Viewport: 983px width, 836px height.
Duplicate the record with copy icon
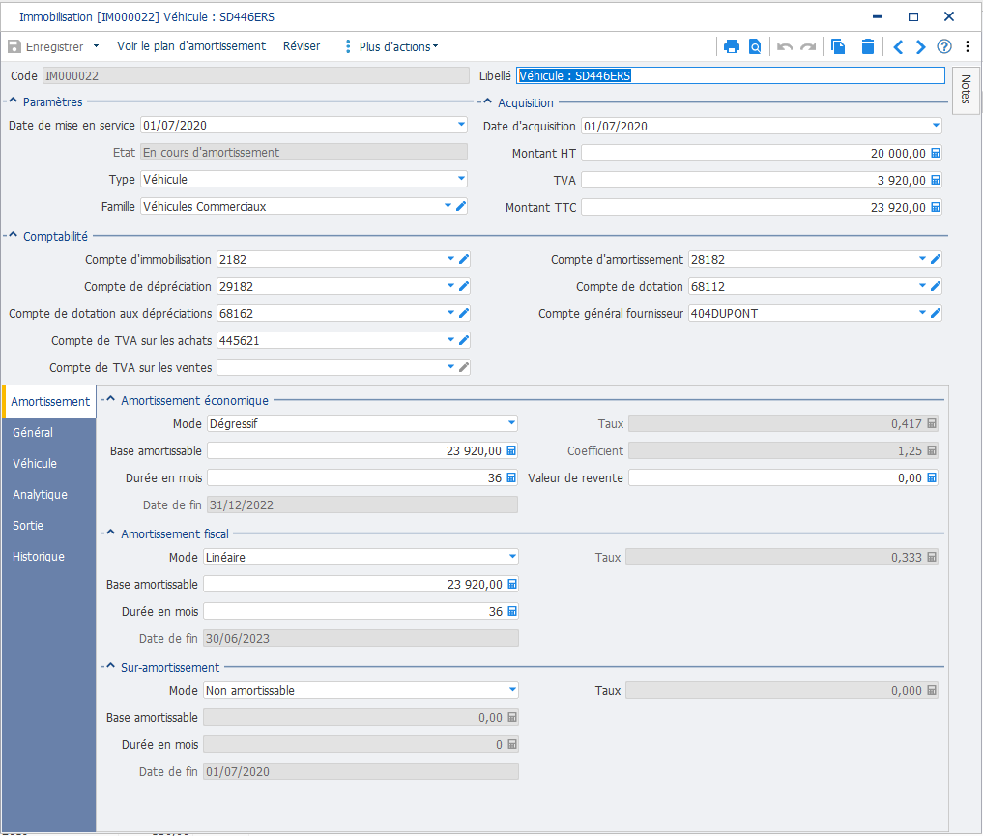[x=838, y=47]
